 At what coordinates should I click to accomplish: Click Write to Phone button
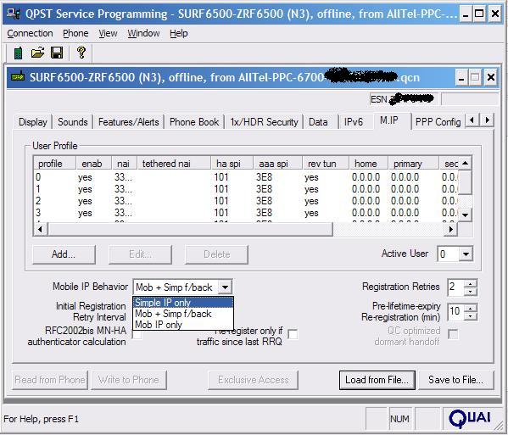coord(129,380)
